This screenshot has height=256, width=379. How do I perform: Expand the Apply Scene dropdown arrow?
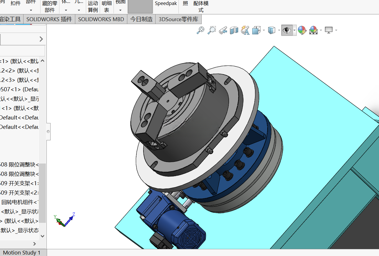pos(321,30)
